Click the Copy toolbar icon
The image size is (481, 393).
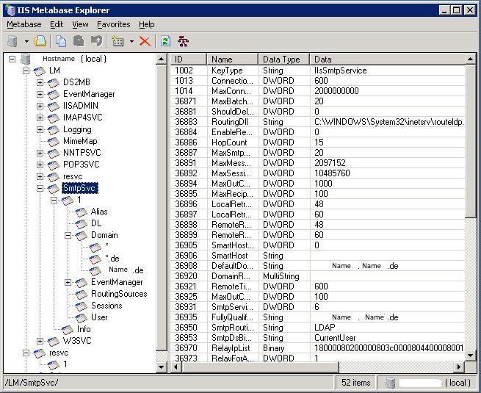tap(61, 41)
